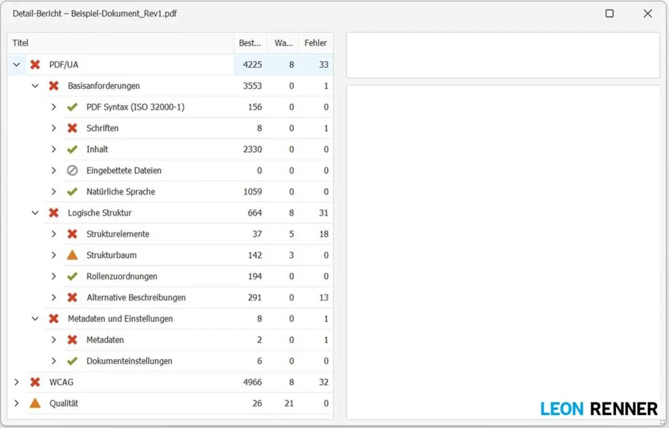Collapse the PDF/UA tree node
669x428 pixels.
pos(17,65)
